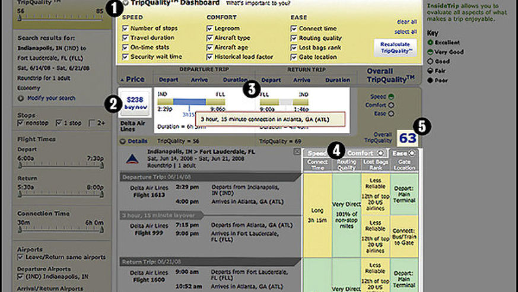Click What's important to you? text
The image size is (518, 292).
point(258,4)
